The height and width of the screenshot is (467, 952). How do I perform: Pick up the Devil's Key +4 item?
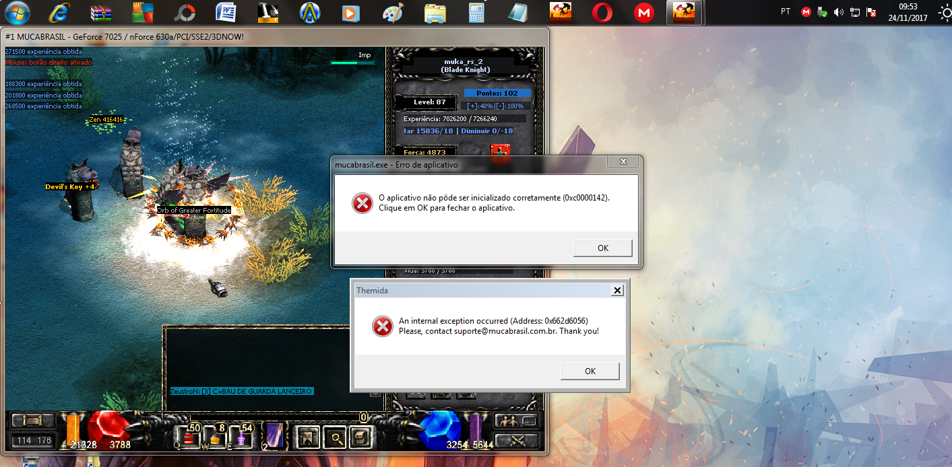(69, 186)
